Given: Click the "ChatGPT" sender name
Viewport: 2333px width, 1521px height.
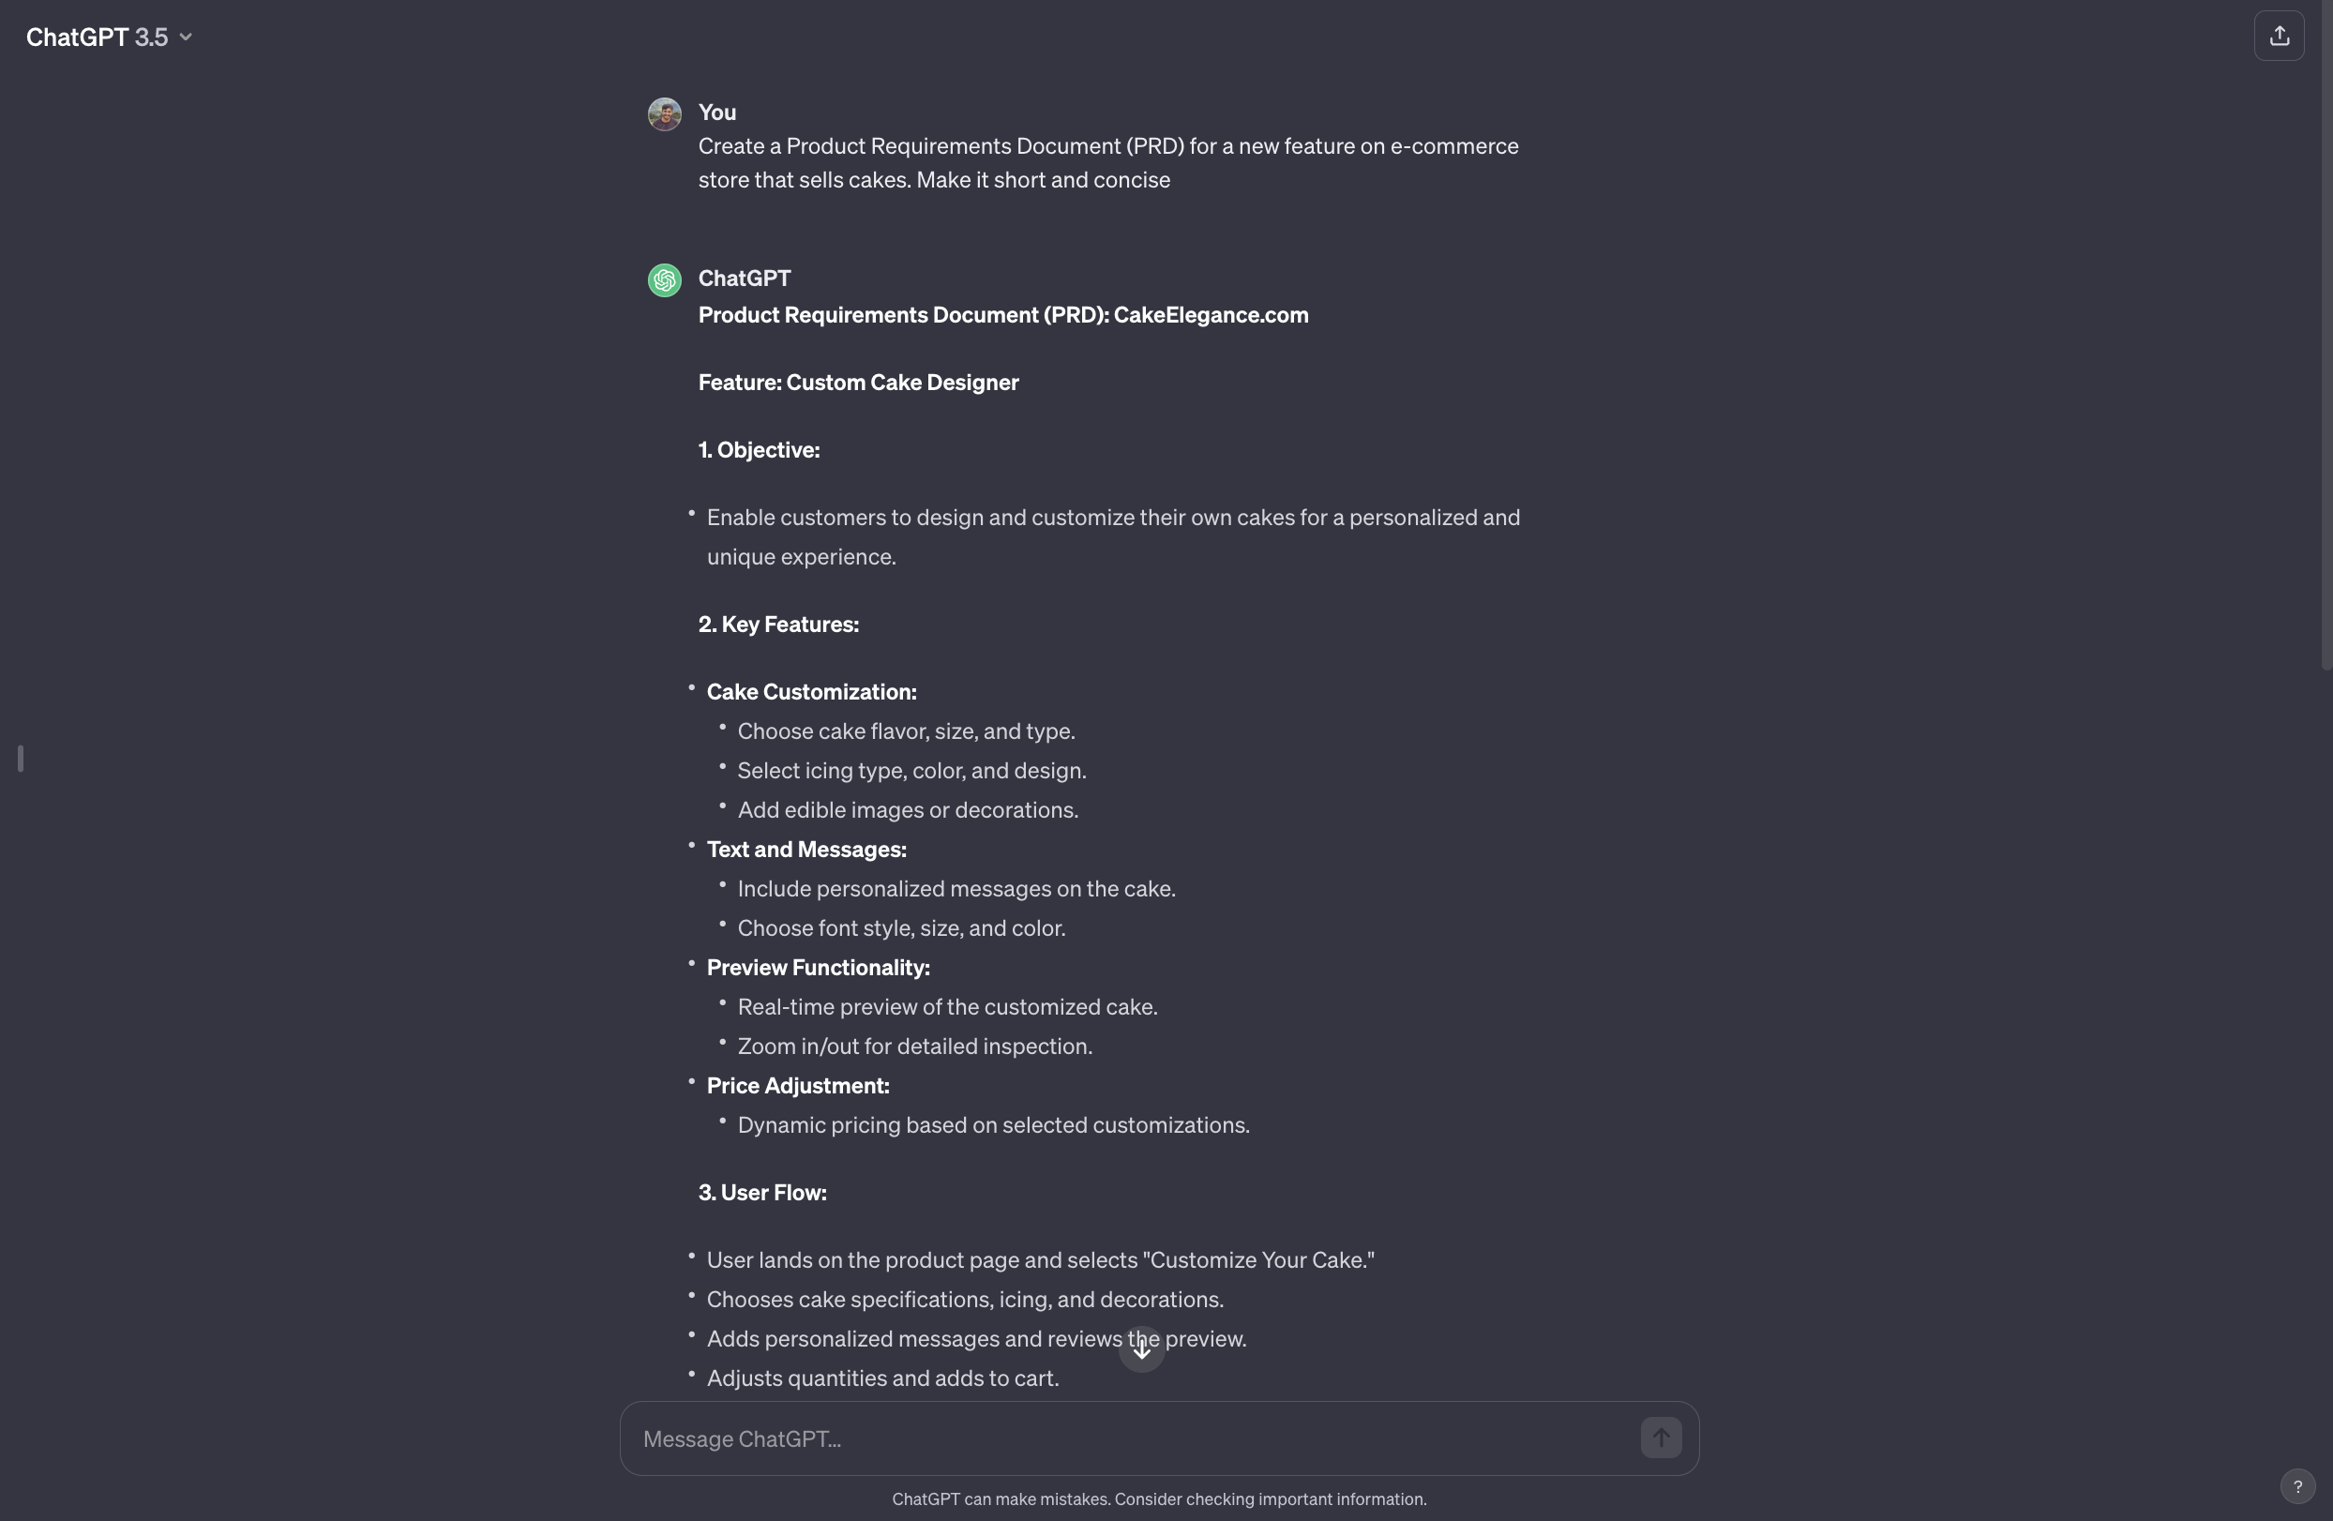Looking at the screenshot, I should [743, 279].
